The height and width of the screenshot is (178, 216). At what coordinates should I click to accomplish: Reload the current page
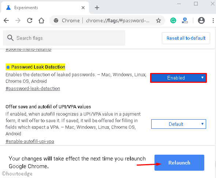tap(30, 20)
